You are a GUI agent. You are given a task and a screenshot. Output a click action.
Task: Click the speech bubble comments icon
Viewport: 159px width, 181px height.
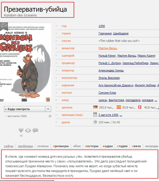(x=35, y=130)
